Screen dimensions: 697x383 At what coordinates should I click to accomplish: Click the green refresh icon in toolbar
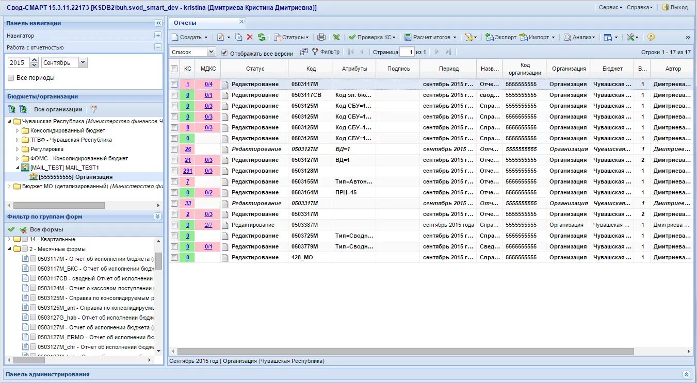tap(262, 37)
